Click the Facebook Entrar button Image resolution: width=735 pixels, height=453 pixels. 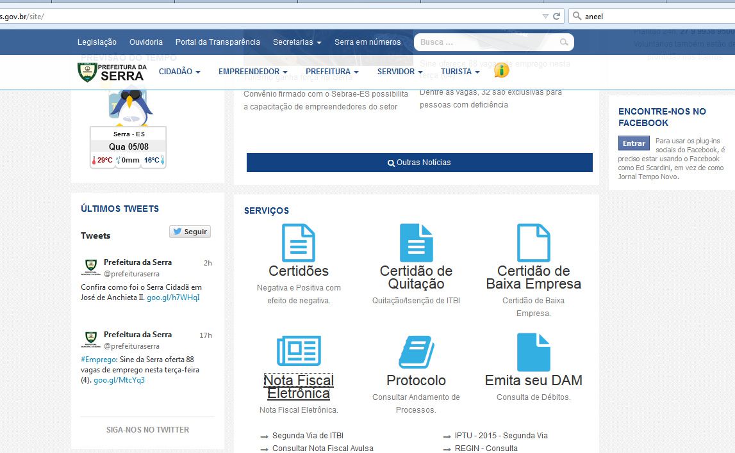634,143
